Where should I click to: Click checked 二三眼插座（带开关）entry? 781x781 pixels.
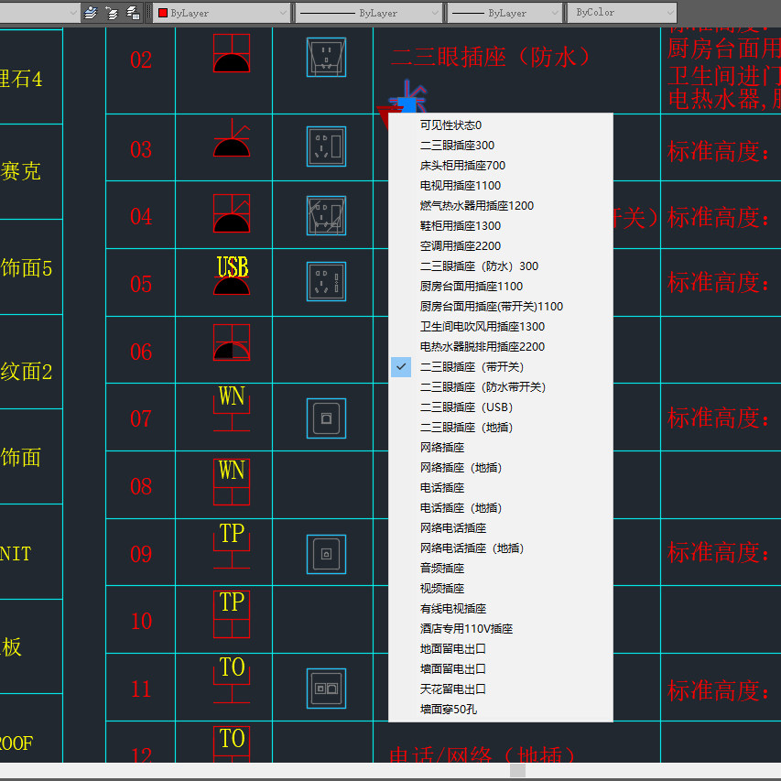[x=501, y=367]
